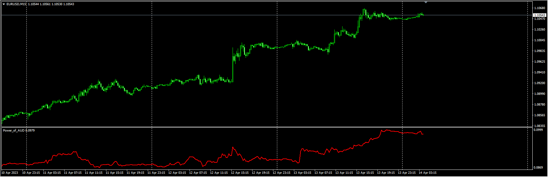This screenshot has height=177, width=548.
Task: Click the 11 Apr 11:15 time label
Action: [94, 173]
